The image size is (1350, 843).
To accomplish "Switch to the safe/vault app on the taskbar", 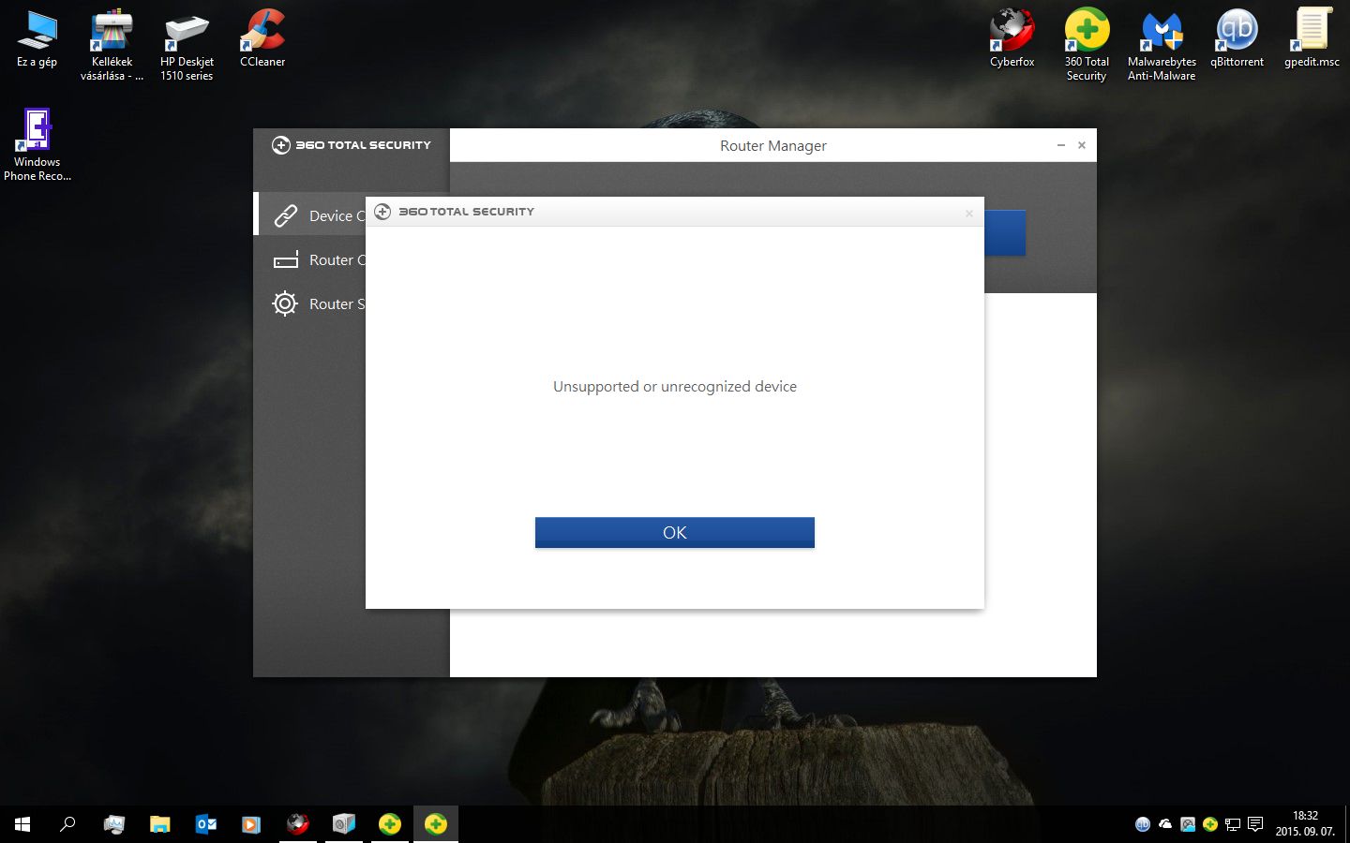I will coord(344,824).
